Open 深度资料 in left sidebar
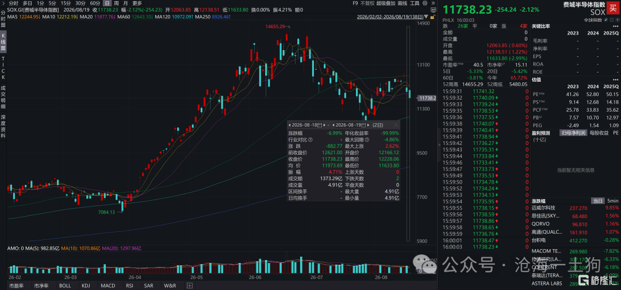 coord(3,128)
